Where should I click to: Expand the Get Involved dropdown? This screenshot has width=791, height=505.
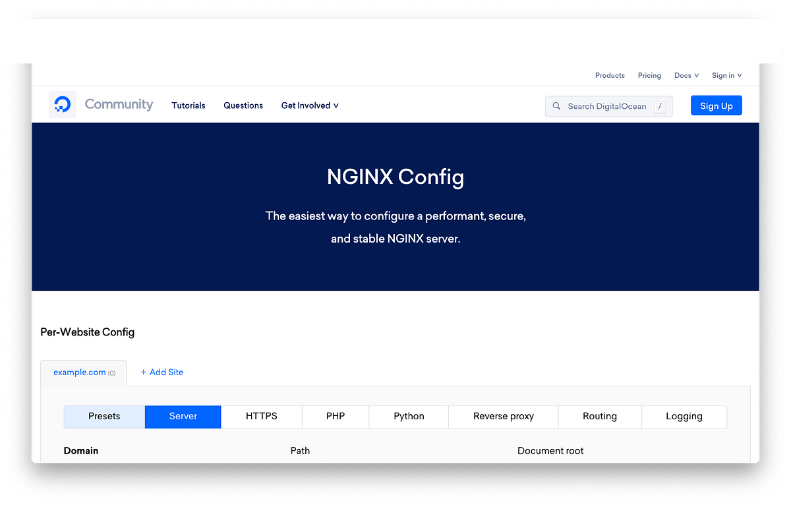tap(310, 105)
